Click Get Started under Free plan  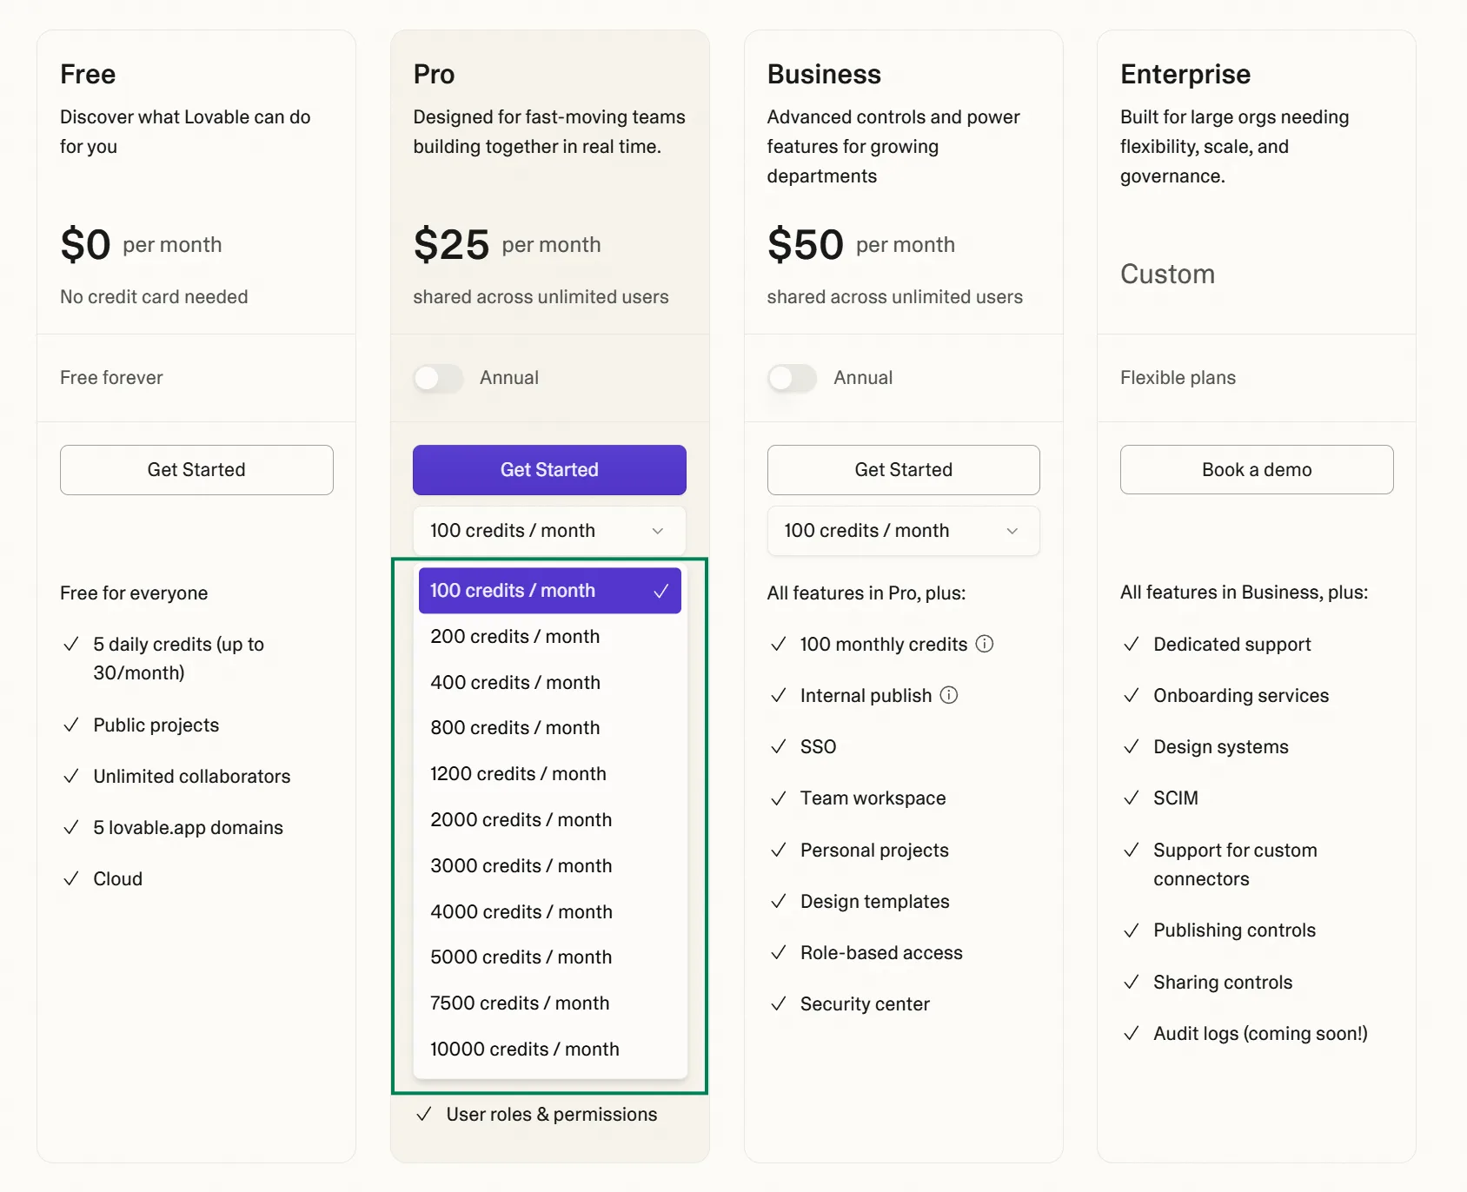coord(196,470)
